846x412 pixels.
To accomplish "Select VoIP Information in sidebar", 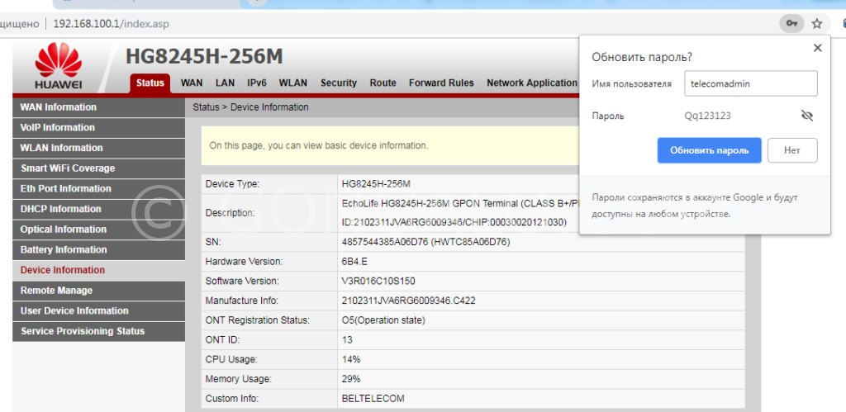I will click(99, 128).
